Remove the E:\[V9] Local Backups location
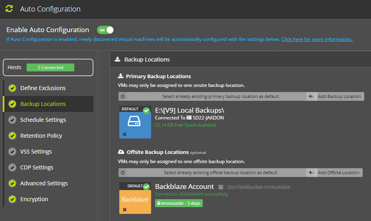Image resolution: width=371 pixels, height=221 pixels. pos(125,134)
